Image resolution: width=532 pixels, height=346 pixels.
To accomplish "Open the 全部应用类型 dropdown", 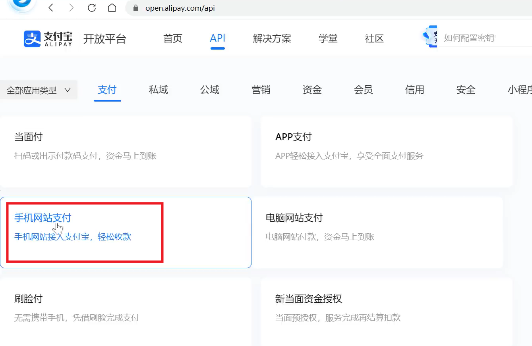I will 39,90.
